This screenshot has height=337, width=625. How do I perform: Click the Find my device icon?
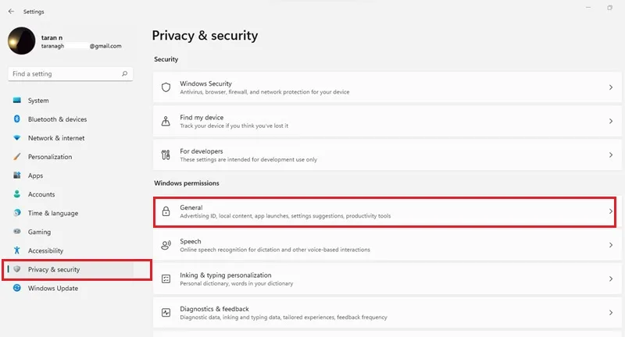[x=166, y=121]
